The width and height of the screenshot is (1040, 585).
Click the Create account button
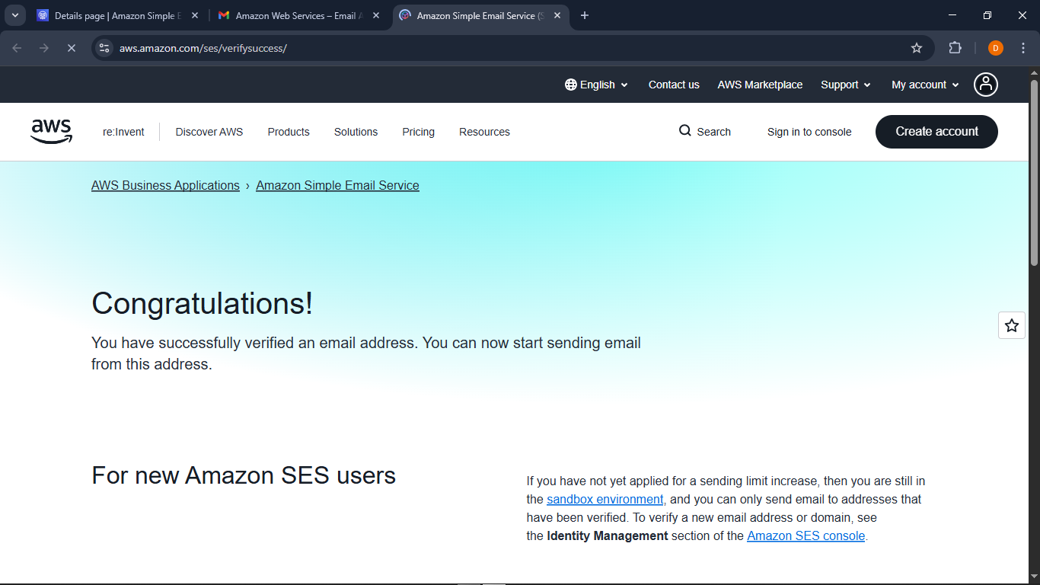pyautogui.click(x=936, y=131)
